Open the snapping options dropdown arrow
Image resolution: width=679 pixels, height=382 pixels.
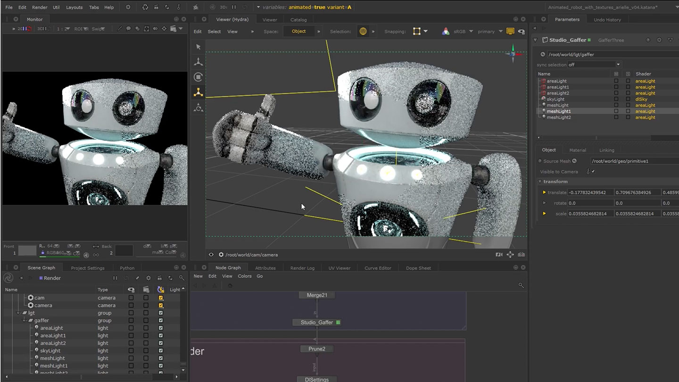tap(426, 32)
